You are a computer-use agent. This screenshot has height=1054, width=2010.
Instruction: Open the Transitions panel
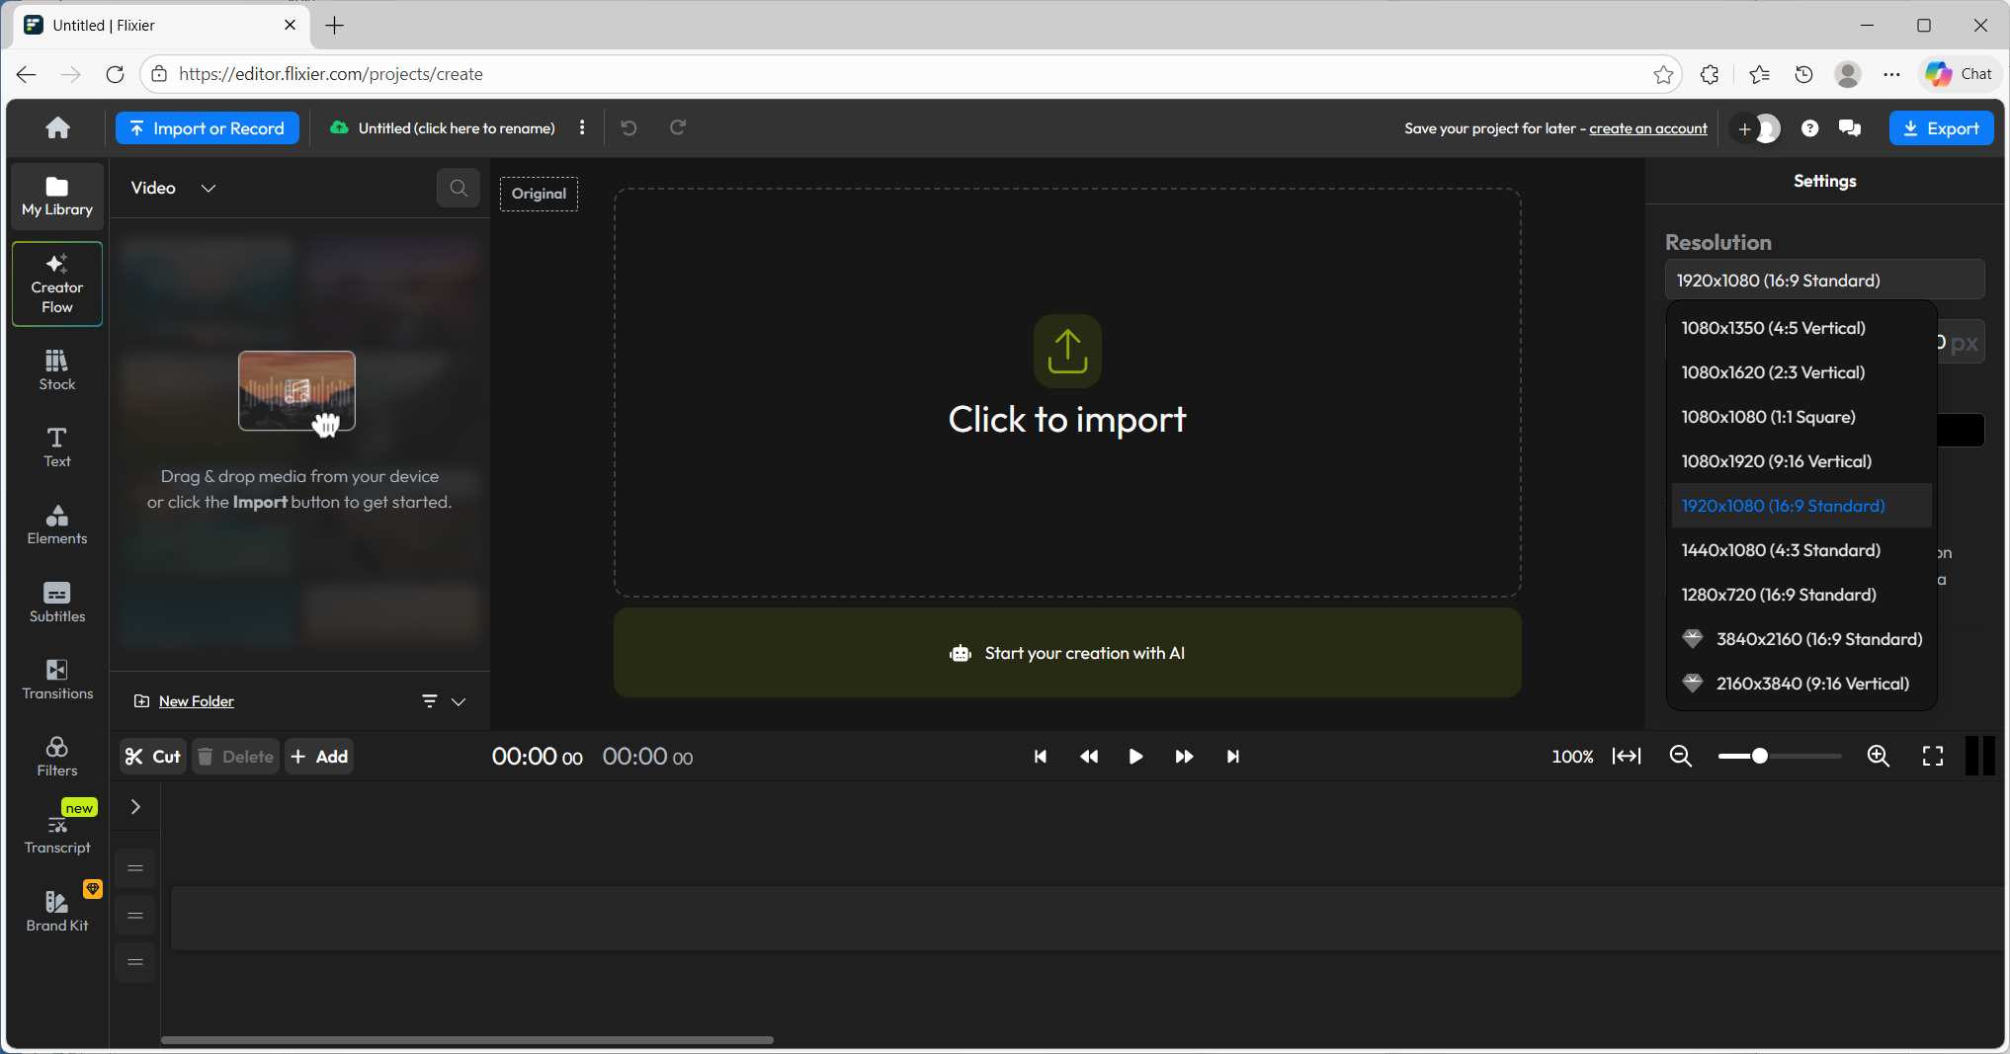pos(56,680)
